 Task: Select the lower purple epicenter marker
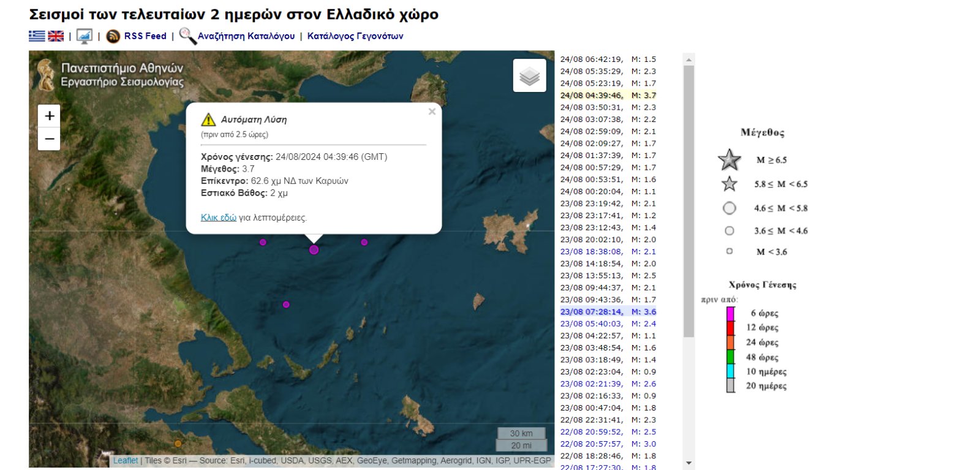click(x=286, y=305)
